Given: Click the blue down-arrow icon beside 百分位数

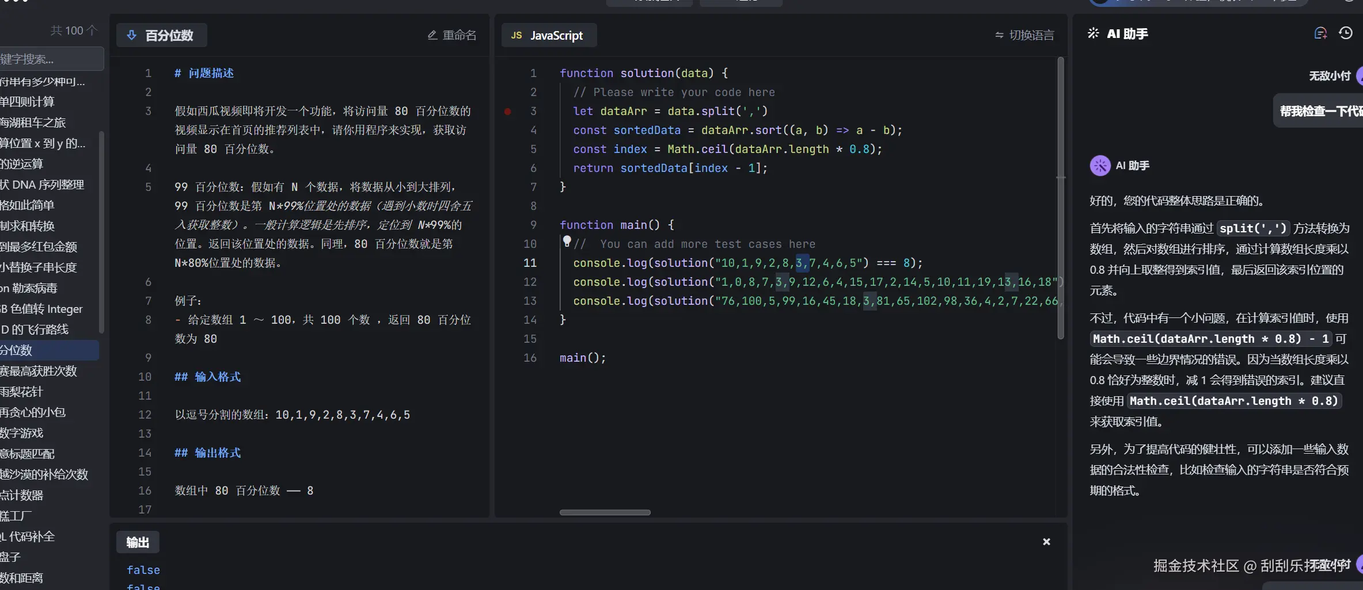Looking at the screenshot, I should click(132, 35).
